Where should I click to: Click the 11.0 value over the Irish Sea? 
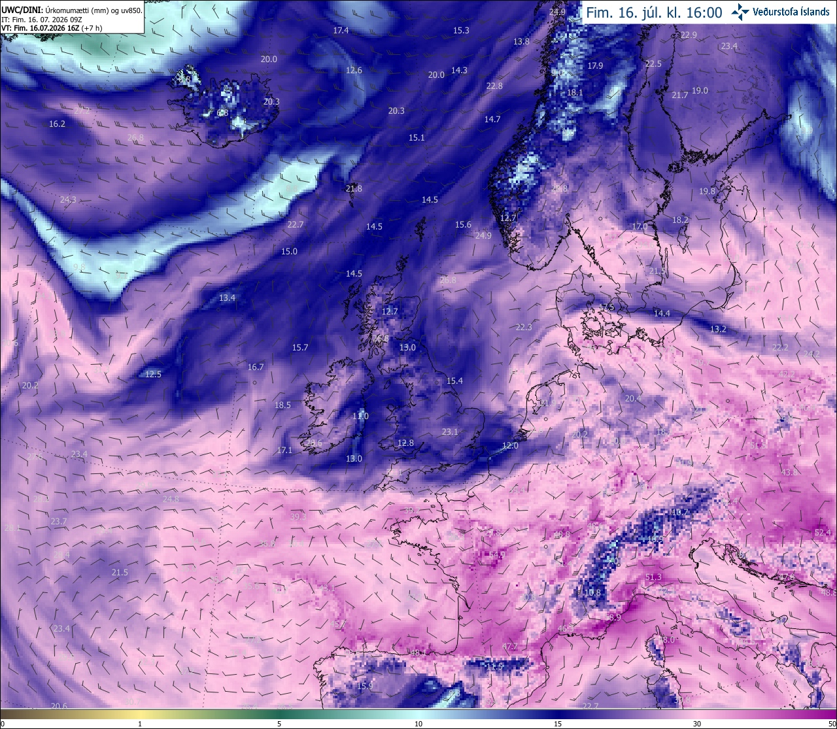tap(360, 416)
